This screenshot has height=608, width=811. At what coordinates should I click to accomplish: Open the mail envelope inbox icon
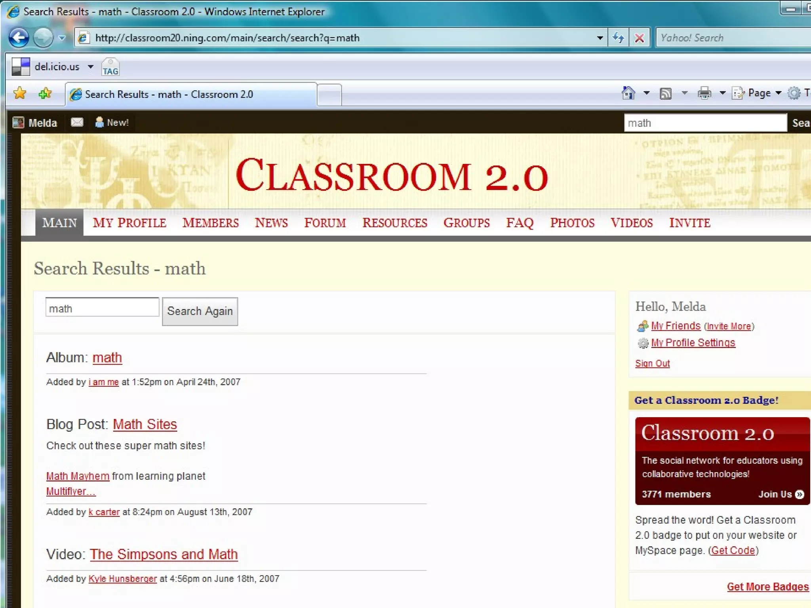tap(77, 122)
